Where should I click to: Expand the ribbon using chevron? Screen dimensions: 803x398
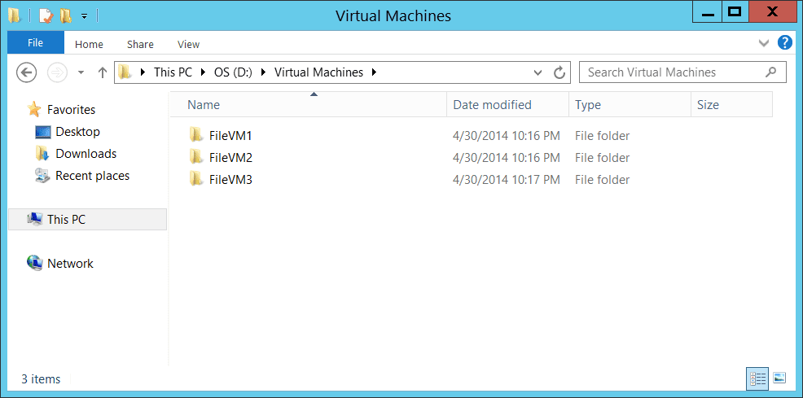click(x=764, y=43)
